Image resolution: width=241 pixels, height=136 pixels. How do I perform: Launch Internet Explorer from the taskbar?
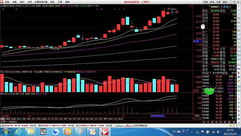click(x=18, y=132)
